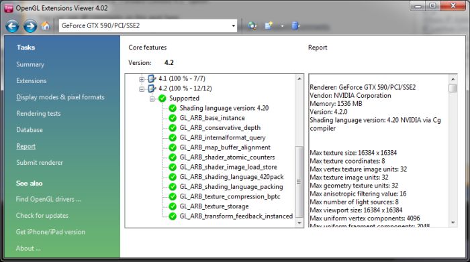Image resolution: width=470 pixels, height=262 pixels.
Task: Select Shading language version: 4.20 row
Action: (x=224, y=108)
